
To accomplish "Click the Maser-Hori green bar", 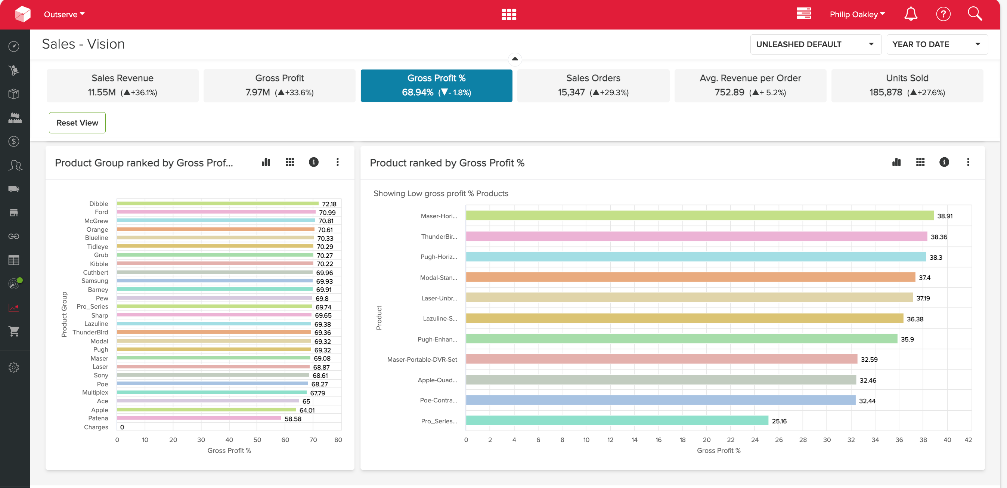I will click(x=699, y=216).
